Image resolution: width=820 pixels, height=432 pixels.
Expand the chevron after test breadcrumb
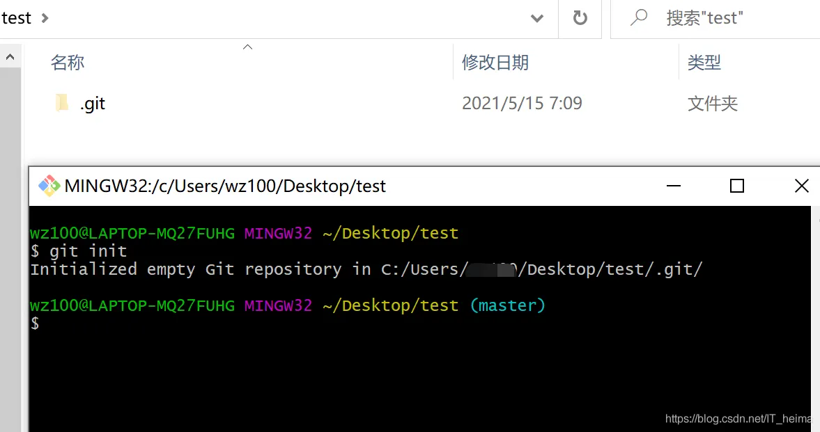45,18
